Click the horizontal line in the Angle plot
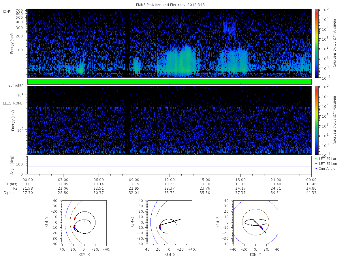The height and width of the screenshot is (259, 346). [170, 167]
